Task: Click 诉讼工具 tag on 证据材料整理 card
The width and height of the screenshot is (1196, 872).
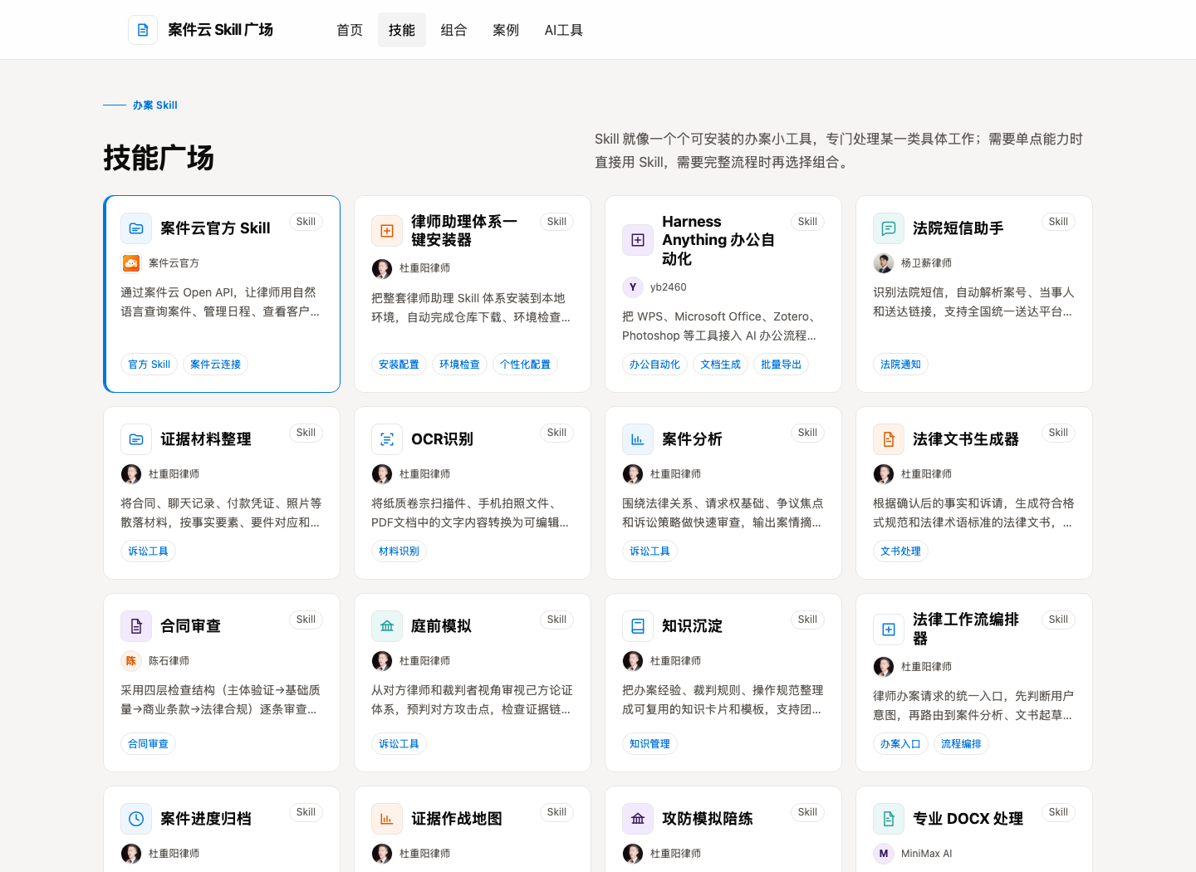Action: coord(149,551)
